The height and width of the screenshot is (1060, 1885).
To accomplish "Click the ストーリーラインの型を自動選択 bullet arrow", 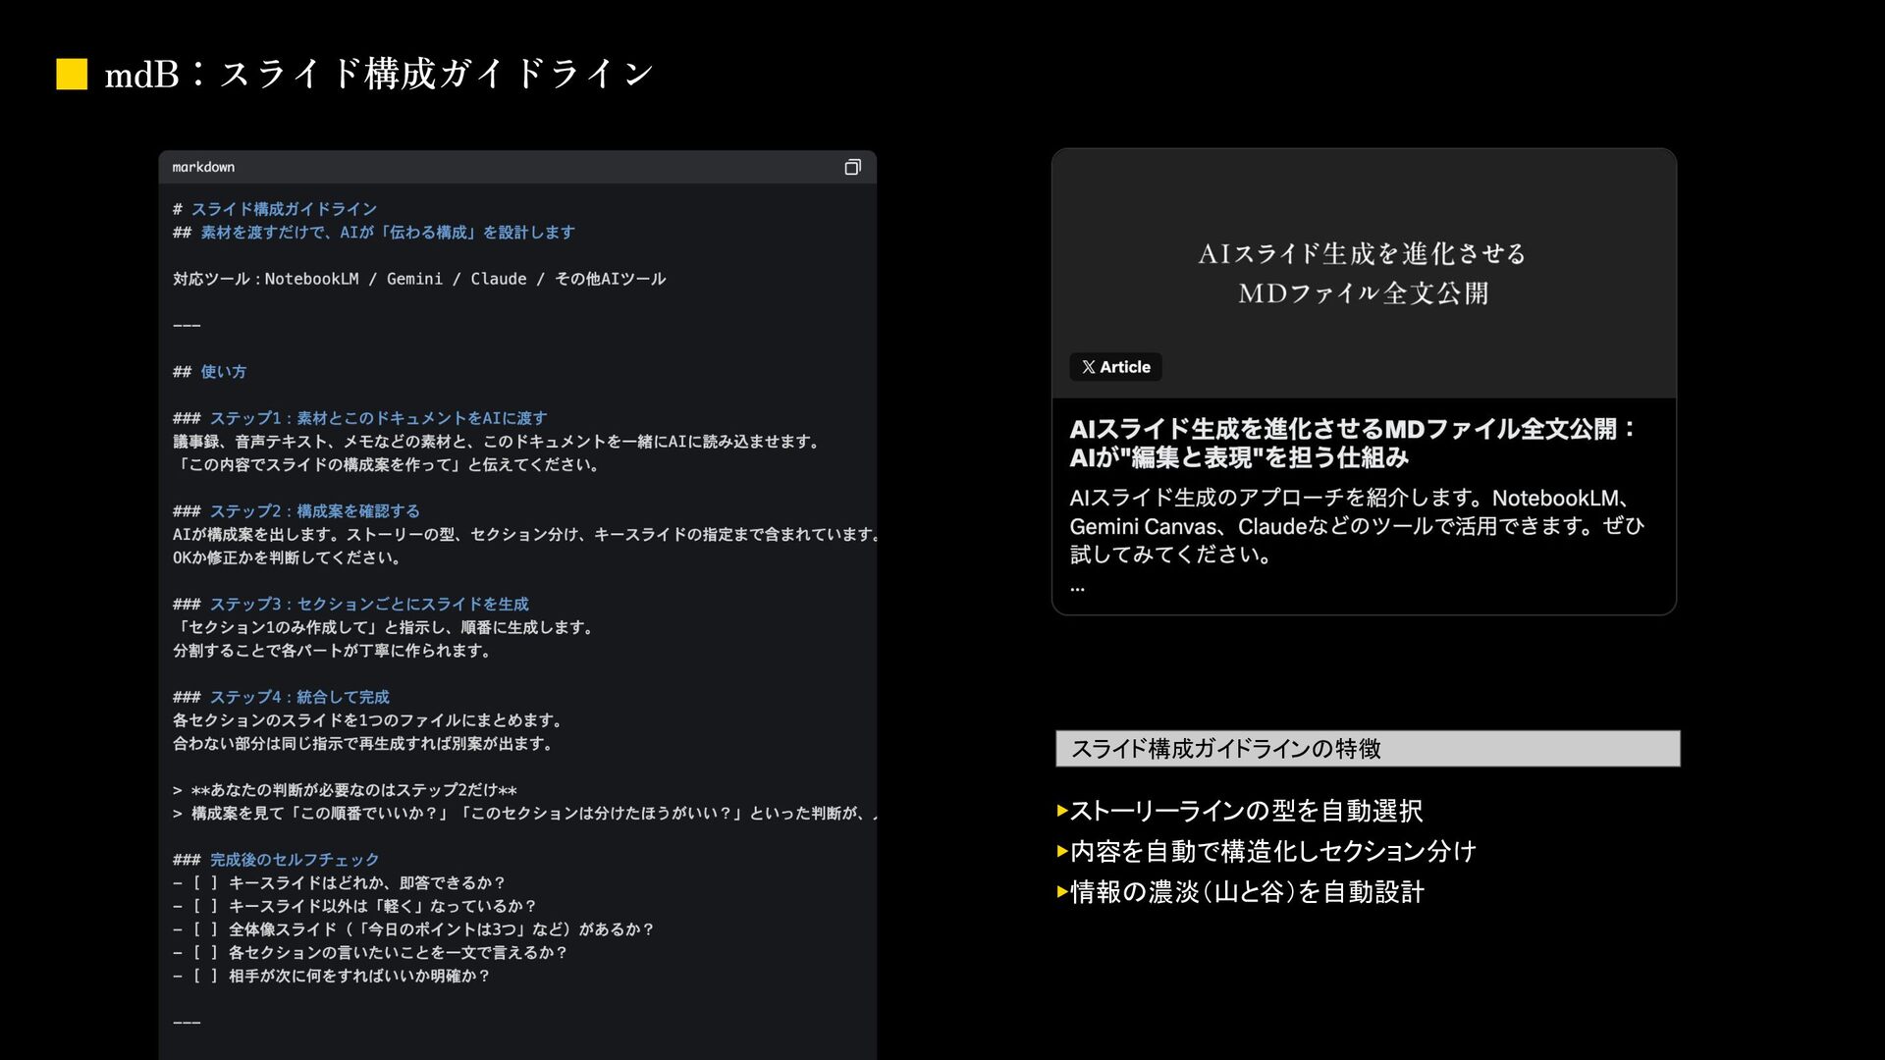I will (1062, 811).
